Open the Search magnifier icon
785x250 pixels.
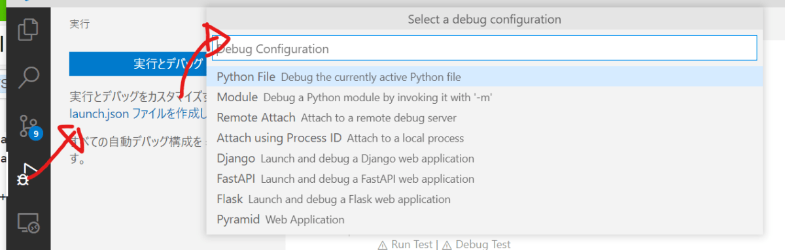point(28,77)
